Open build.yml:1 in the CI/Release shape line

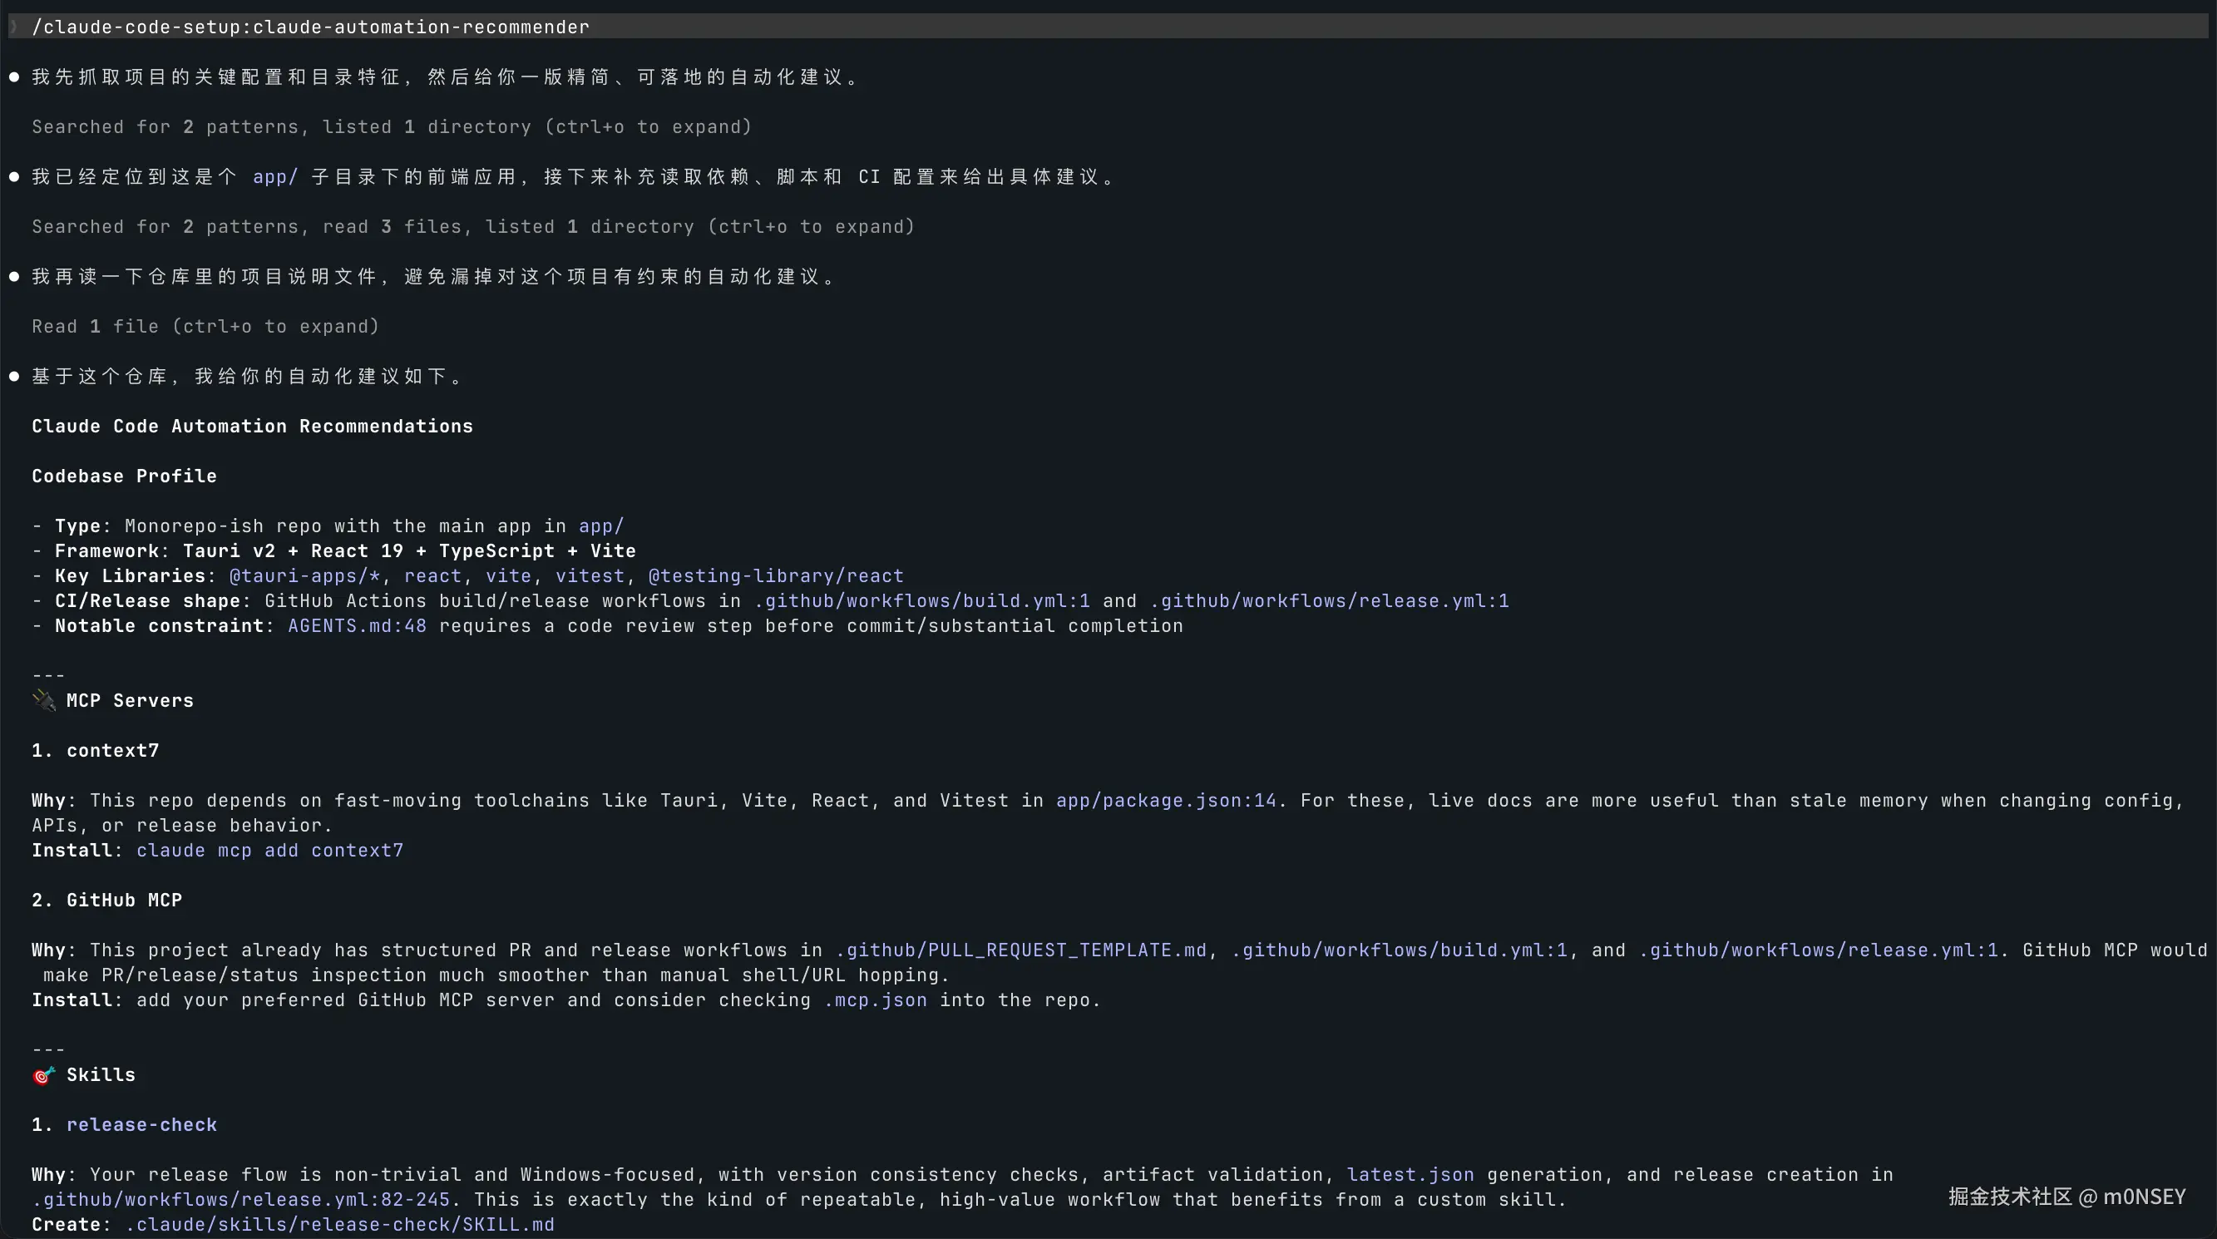pos(921,601)
